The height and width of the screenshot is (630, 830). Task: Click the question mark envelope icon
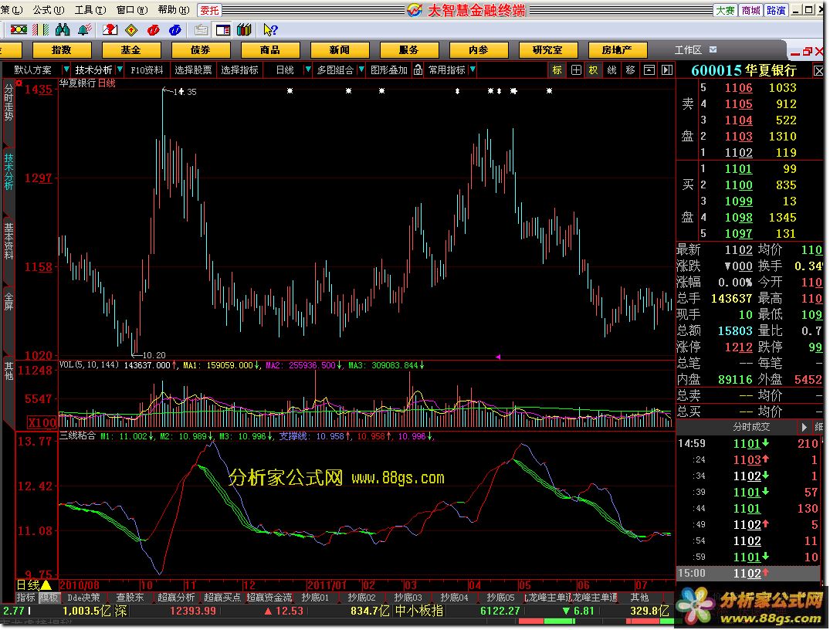tap(110, 29)
